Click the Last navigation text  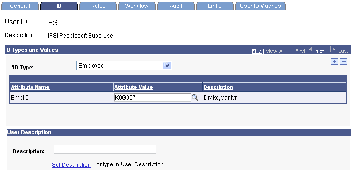point(343,51)
